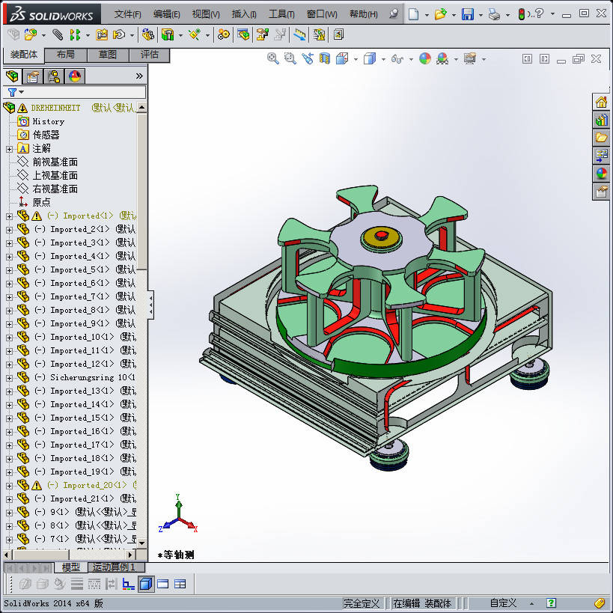Open the DisplayManager appearances panel

pos(74,76)
